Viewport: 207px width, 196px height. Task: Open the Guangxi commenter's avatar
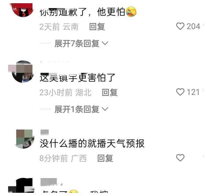tap(25, 139)
